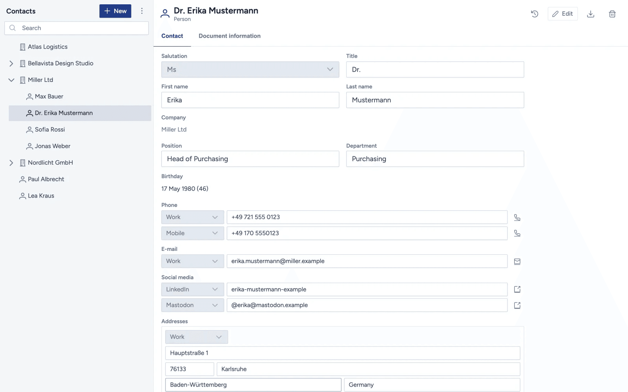Collapse the Miller Ltd group
Screen dimensions: 628x392
tap(11, 80)
